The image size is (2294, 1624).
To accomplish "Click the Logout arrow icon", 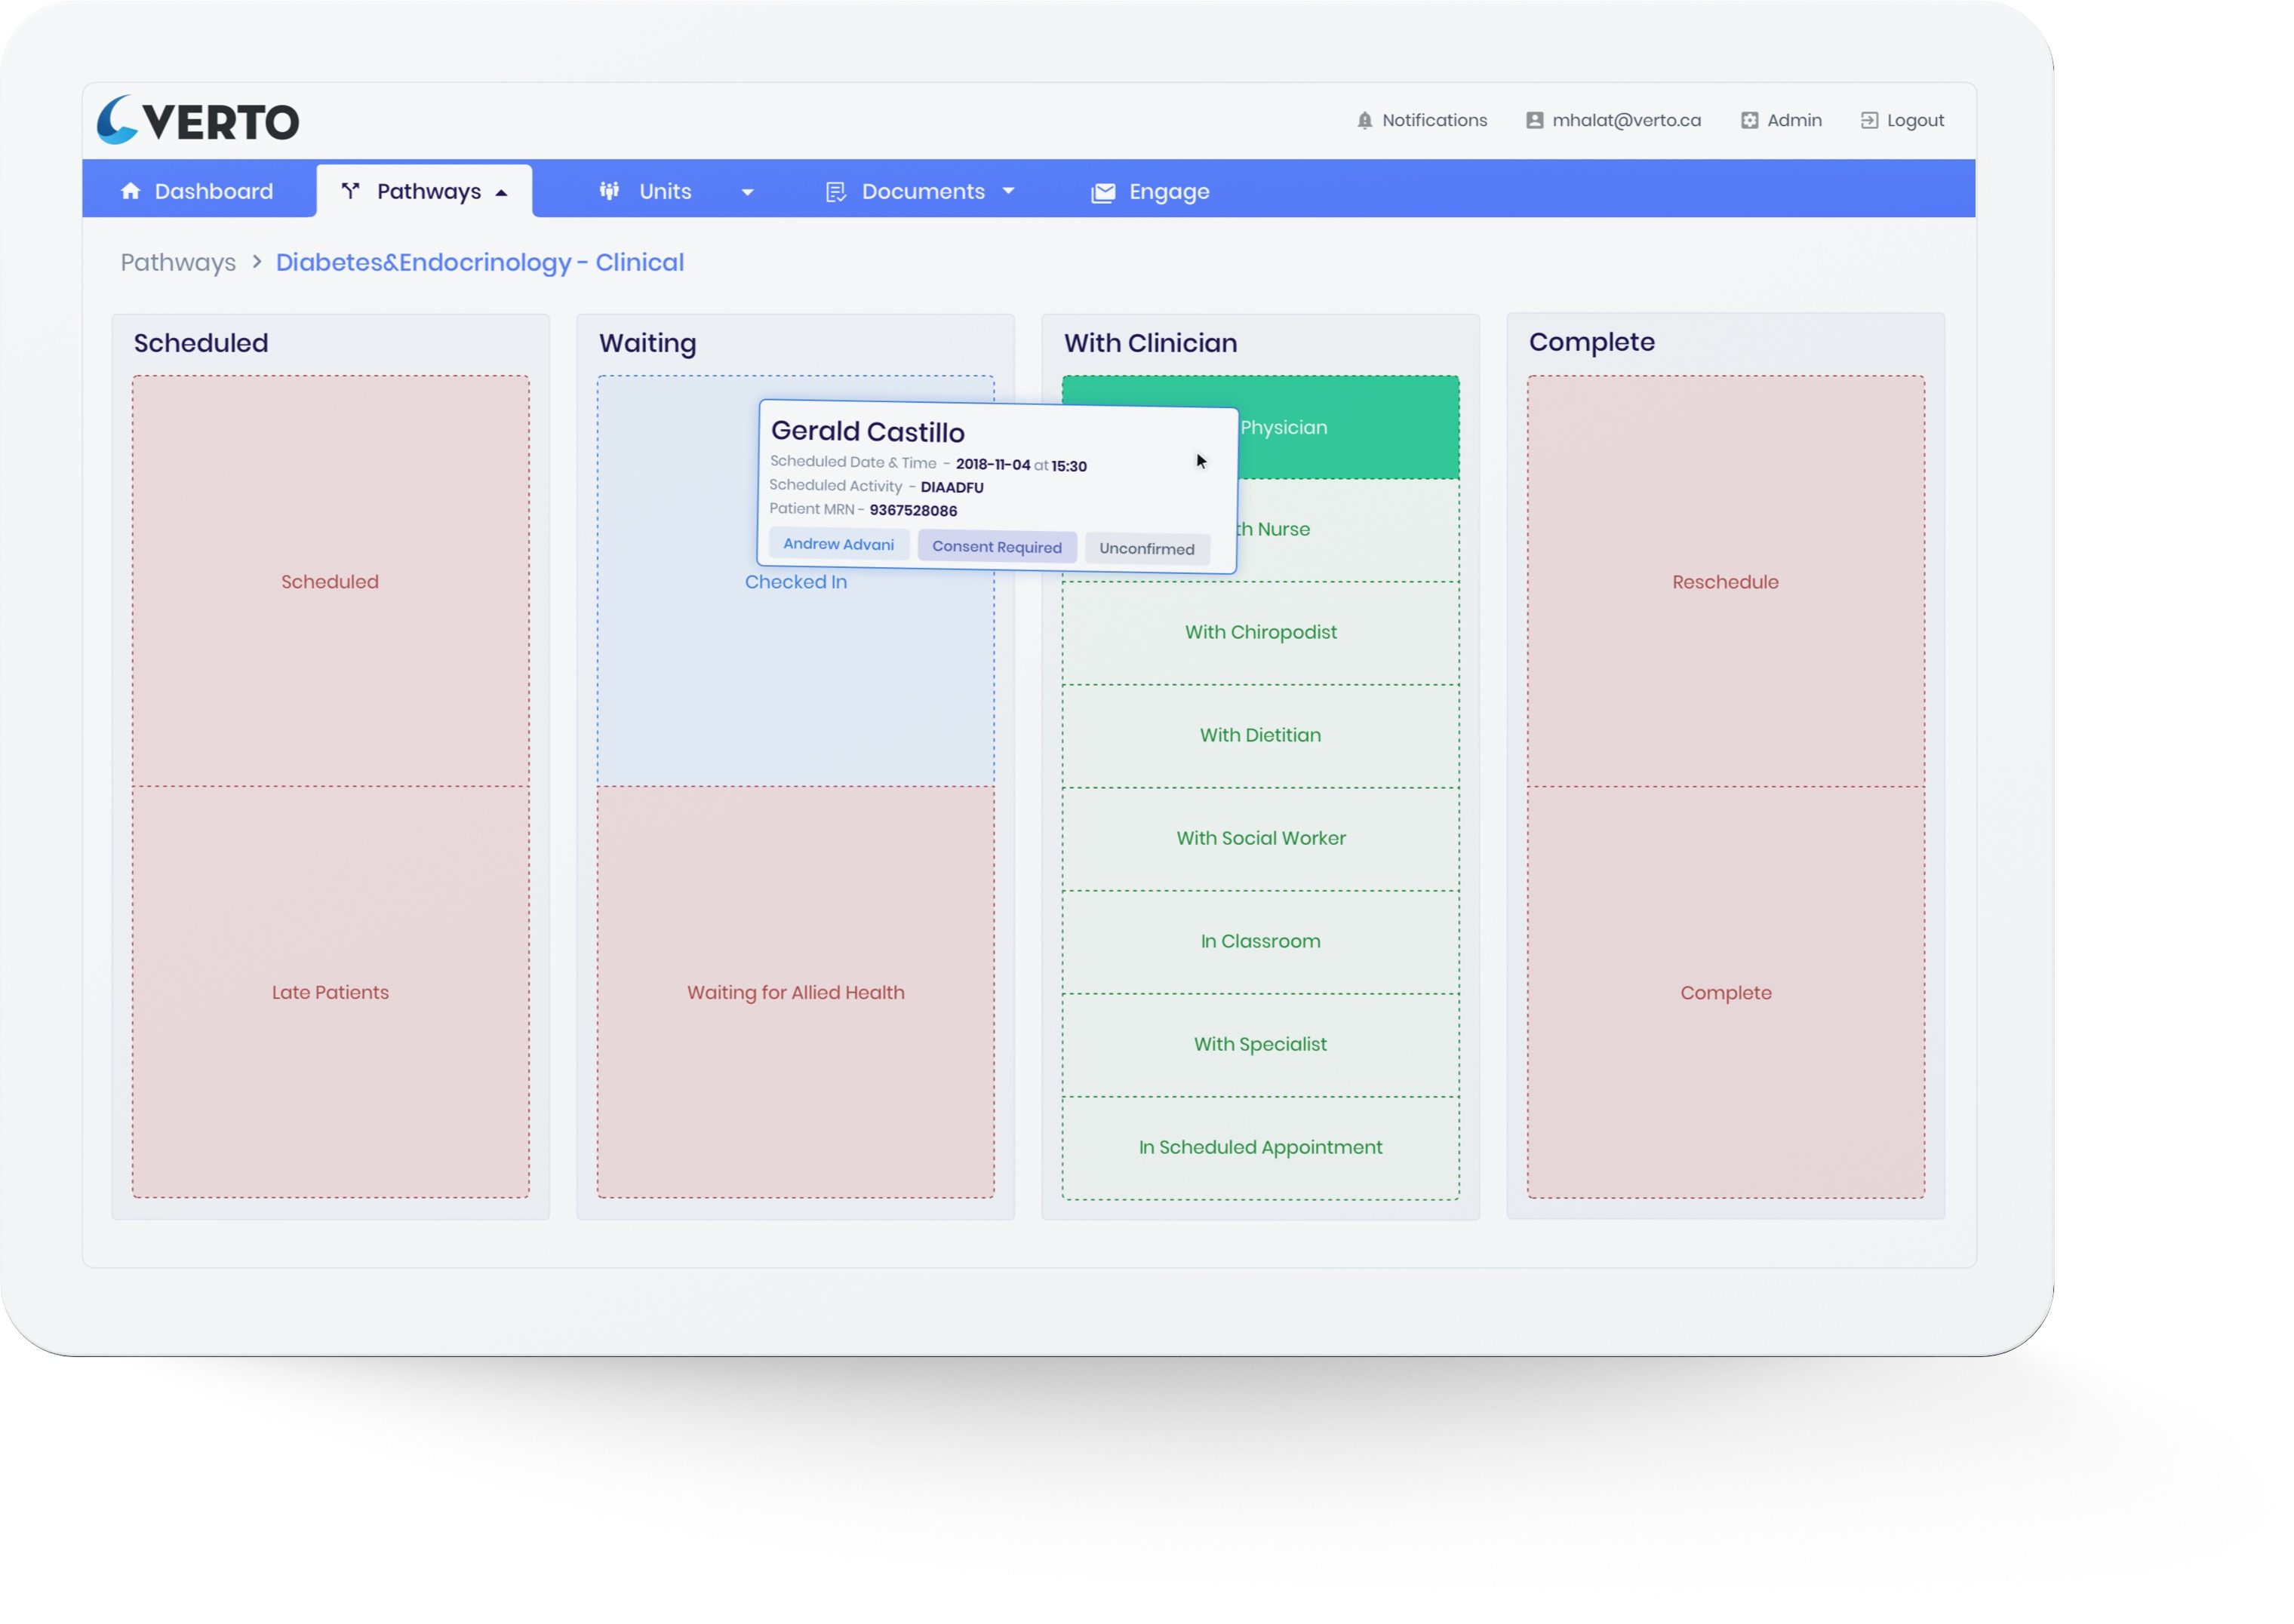I will (1869, 121).
